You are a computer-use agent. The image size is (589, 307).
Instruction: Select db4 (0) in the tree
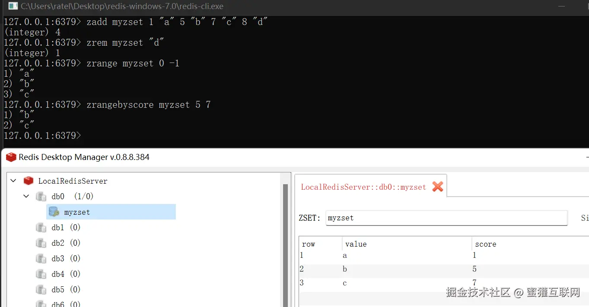click(66, 274)
